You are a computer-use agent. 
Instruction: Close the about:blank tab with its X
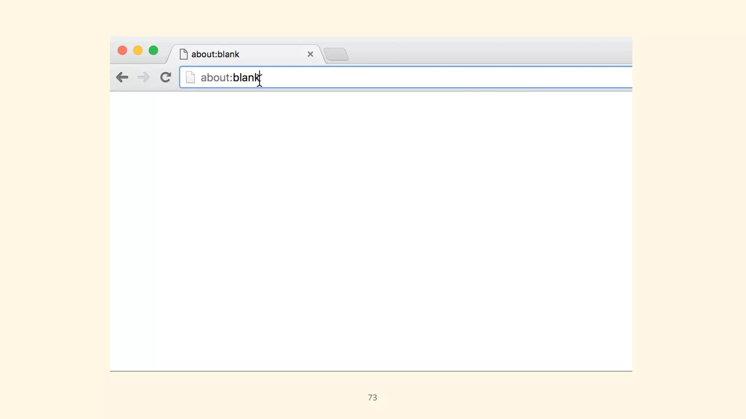pos(310,54)
